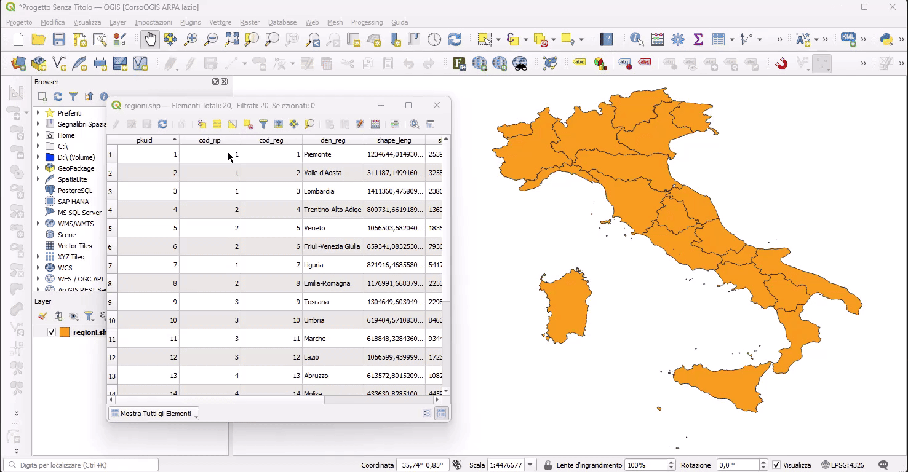Toggle the Visualizza render checkbox
Screen dimensions: 908x472
[x=776, y=465]
